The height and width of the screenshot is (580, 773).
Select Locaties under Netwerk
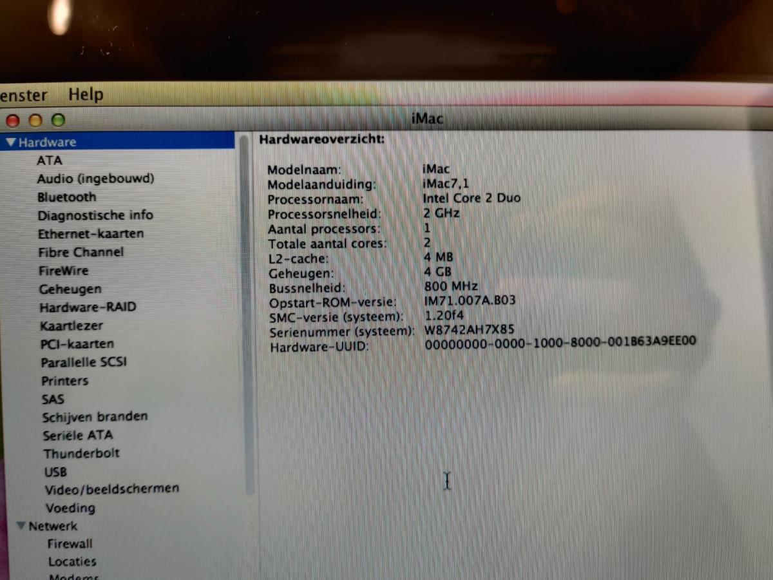click(x=72, y=562)
